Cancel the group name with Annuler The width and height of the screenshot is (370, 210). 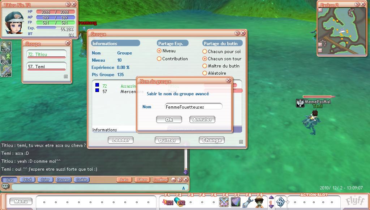click(x=202, y=119)
